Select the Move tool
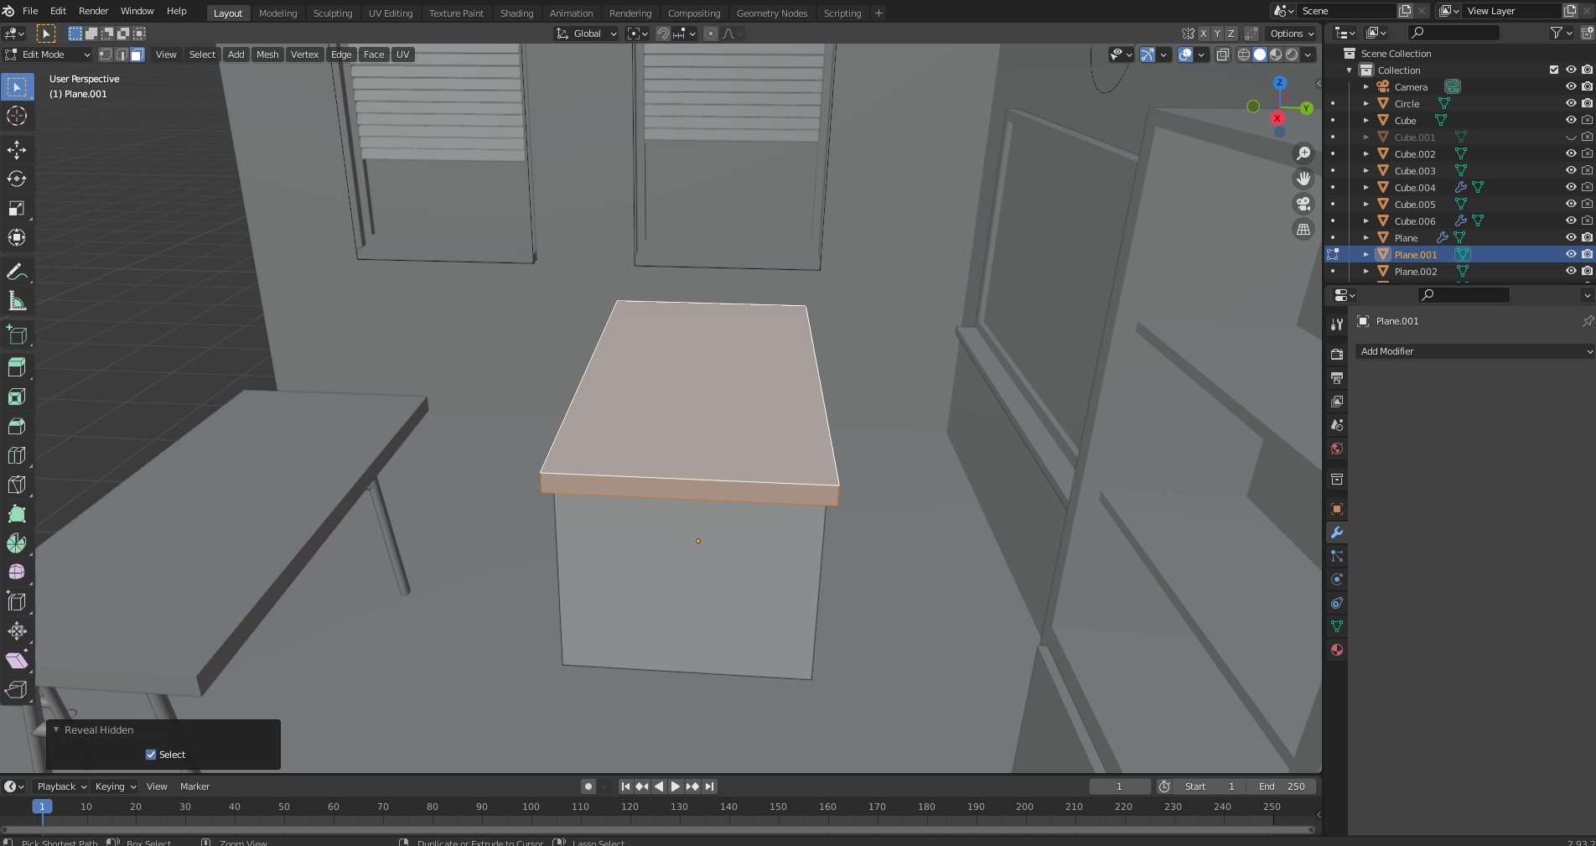This screenshot has height=846, width=1596. click(x=17, y=150)
